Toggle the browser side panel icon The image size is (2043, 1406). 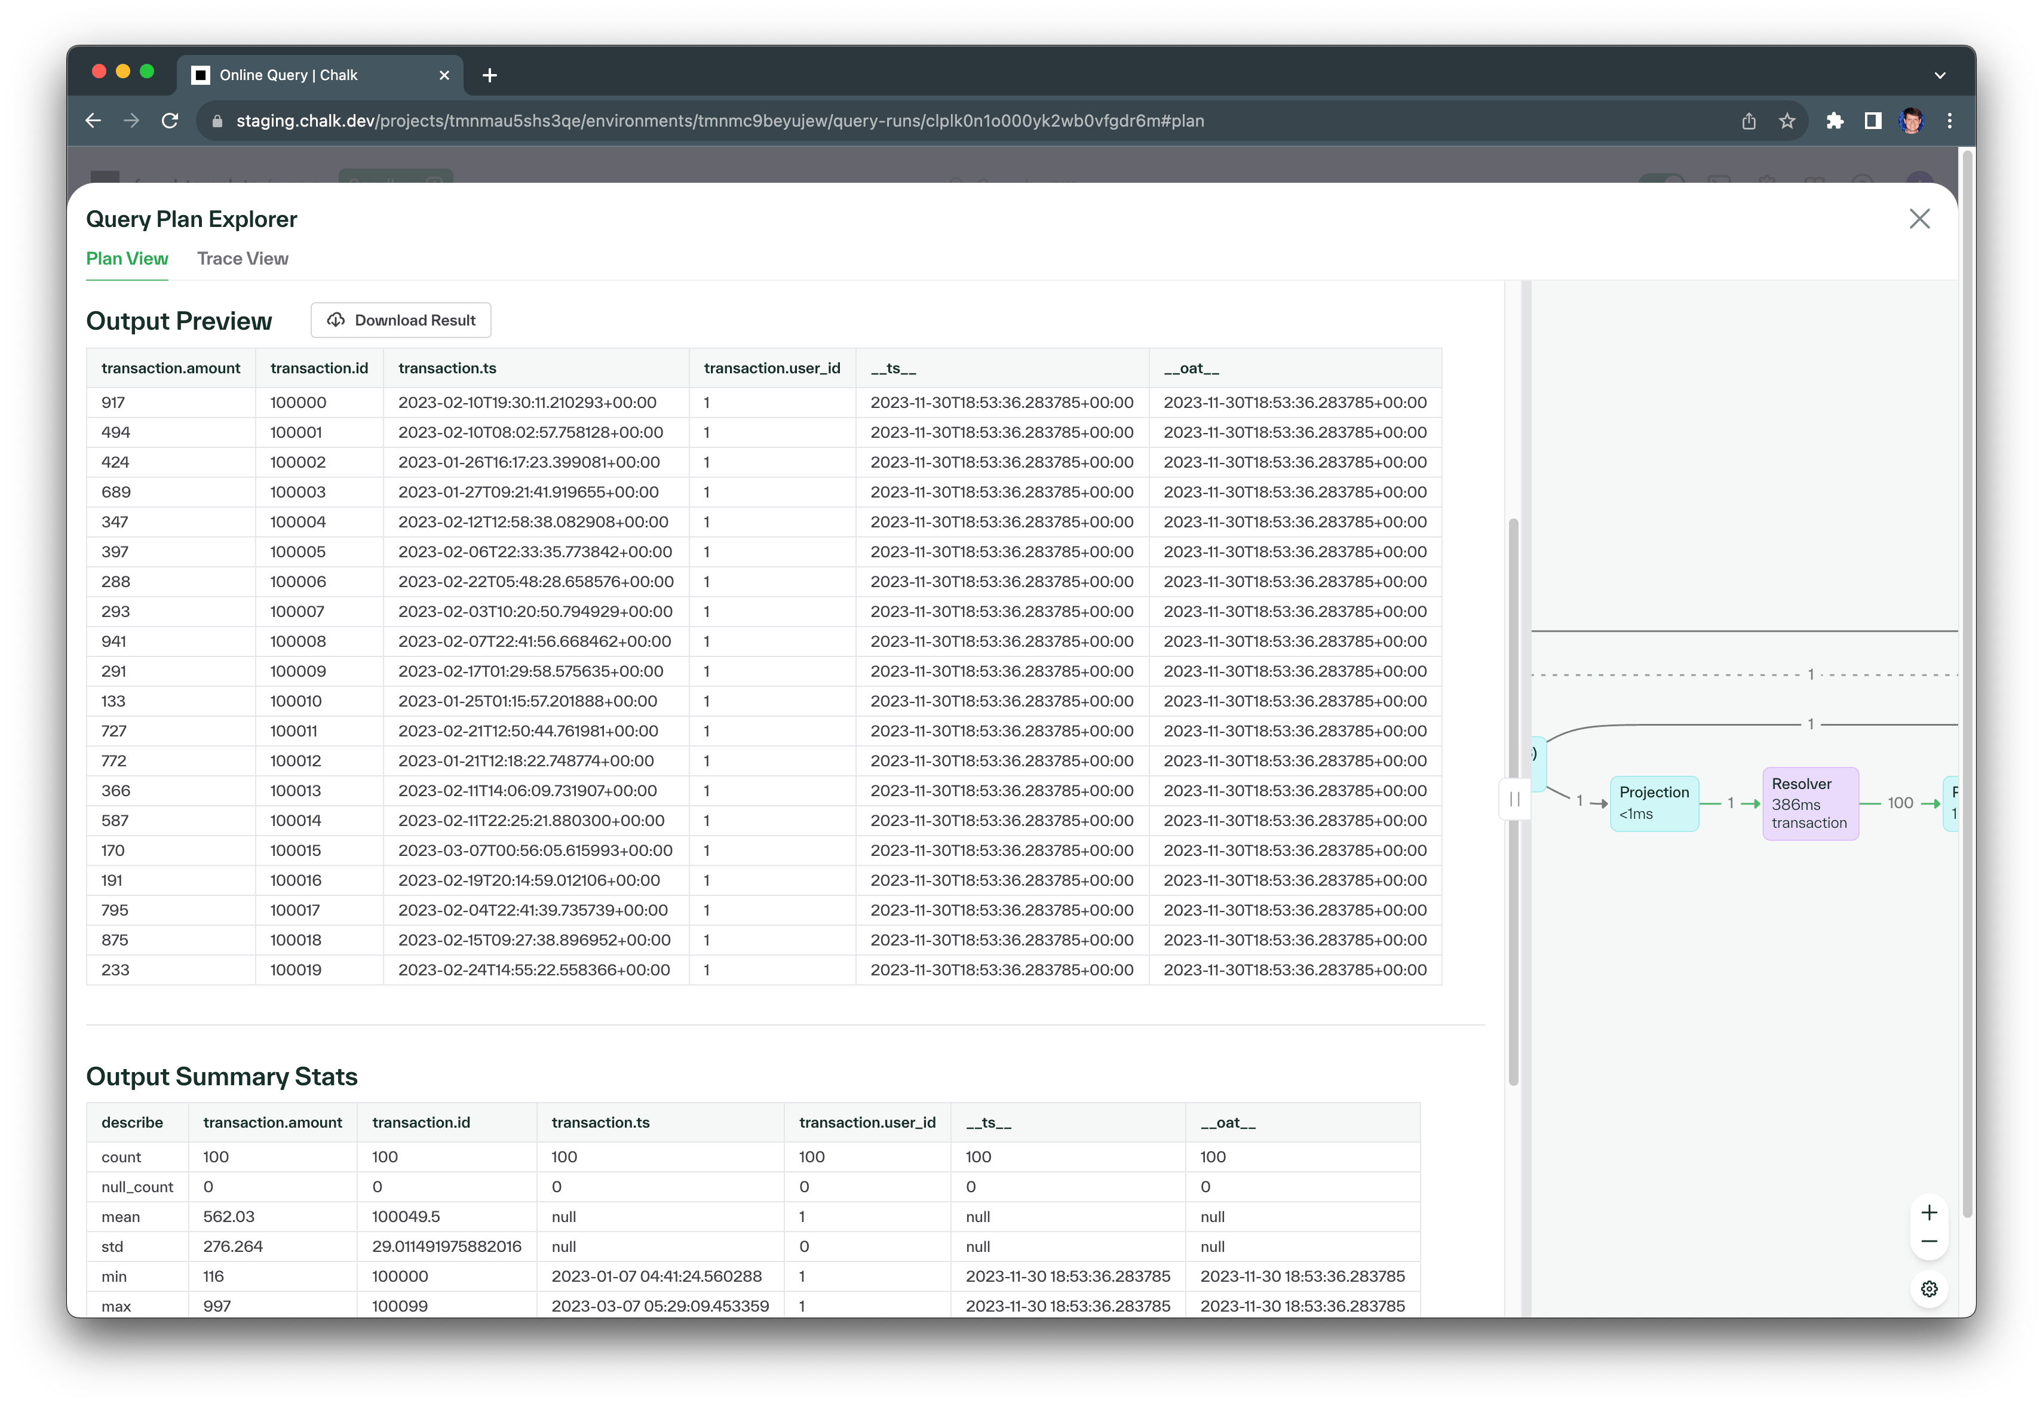(x=1873, y=121)
